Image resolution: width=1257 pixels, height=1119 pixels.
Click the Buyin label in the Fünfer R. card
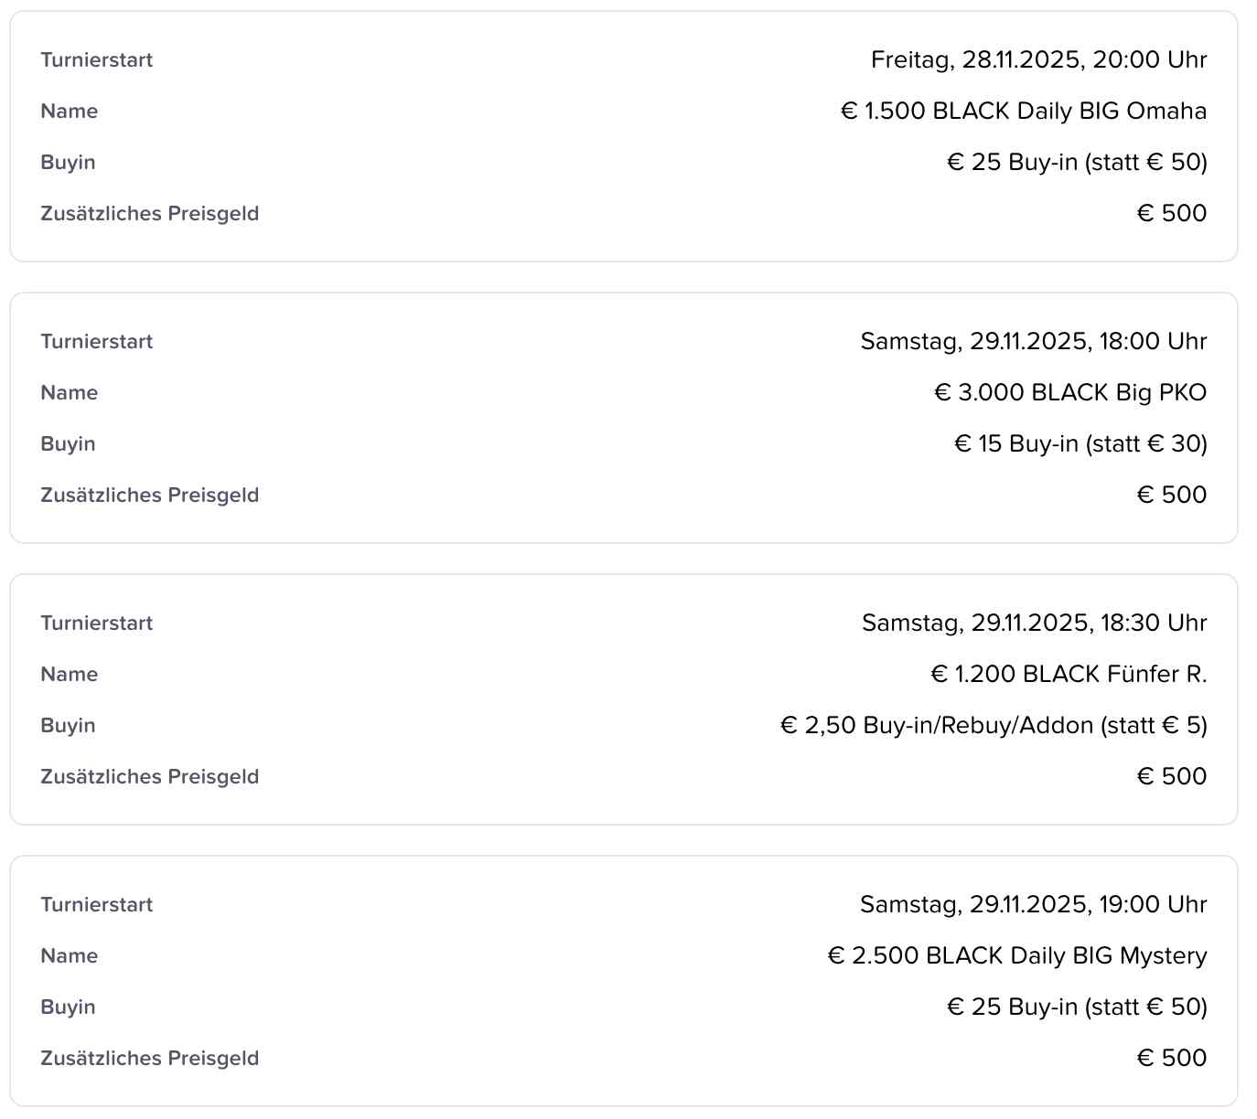click(68, 726)
